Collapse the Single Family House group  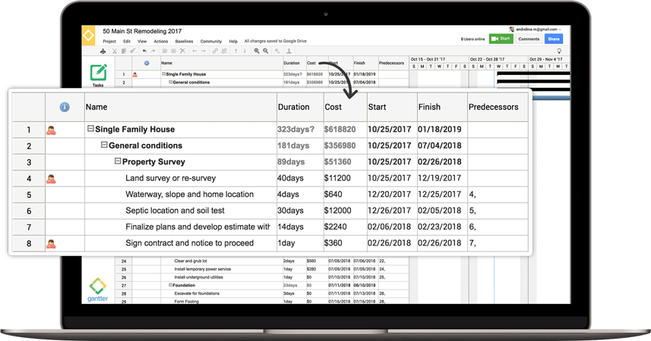click(x=90, y=130)
